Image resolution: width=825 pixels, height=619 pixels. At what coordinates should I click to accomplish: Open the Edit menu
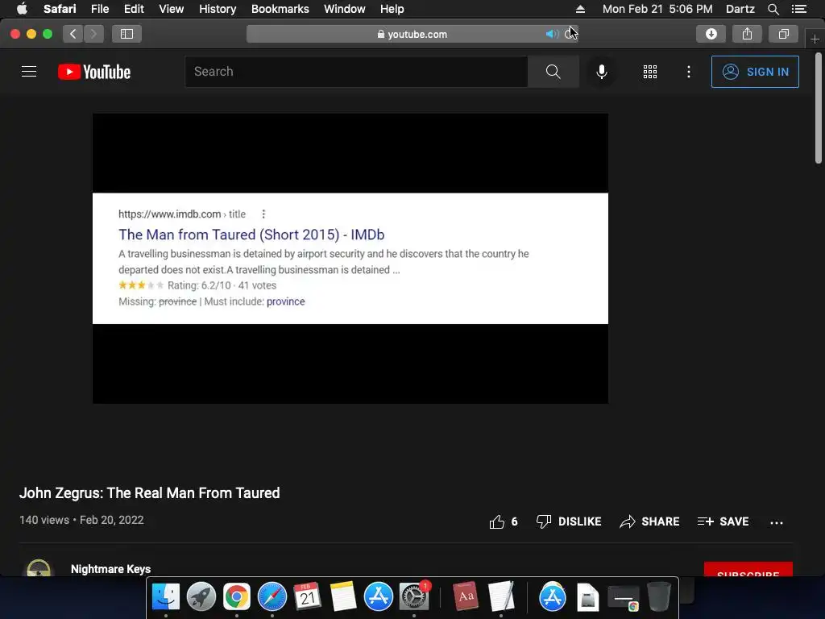tap(134, 9)
